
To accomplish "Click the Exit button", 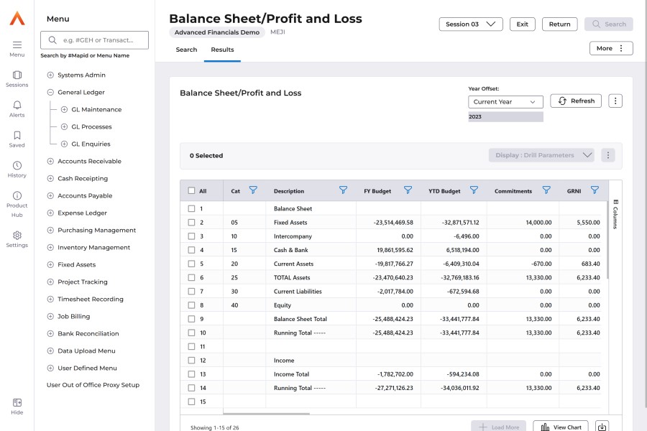I will coord(523,24).
